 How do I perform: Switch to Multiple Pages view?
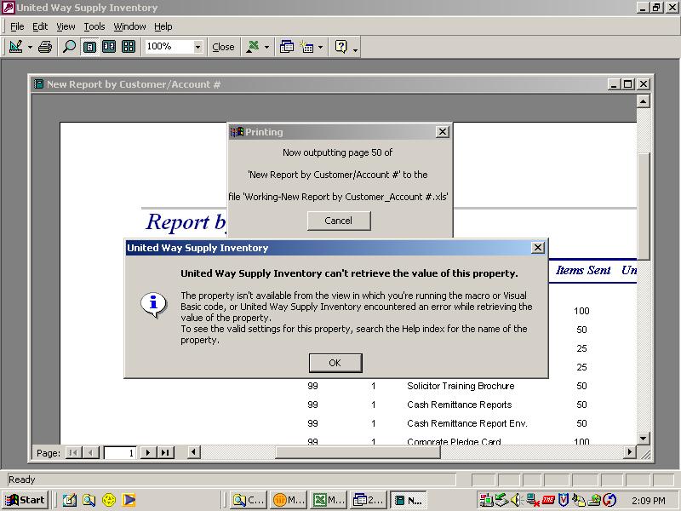click(129, 47)
